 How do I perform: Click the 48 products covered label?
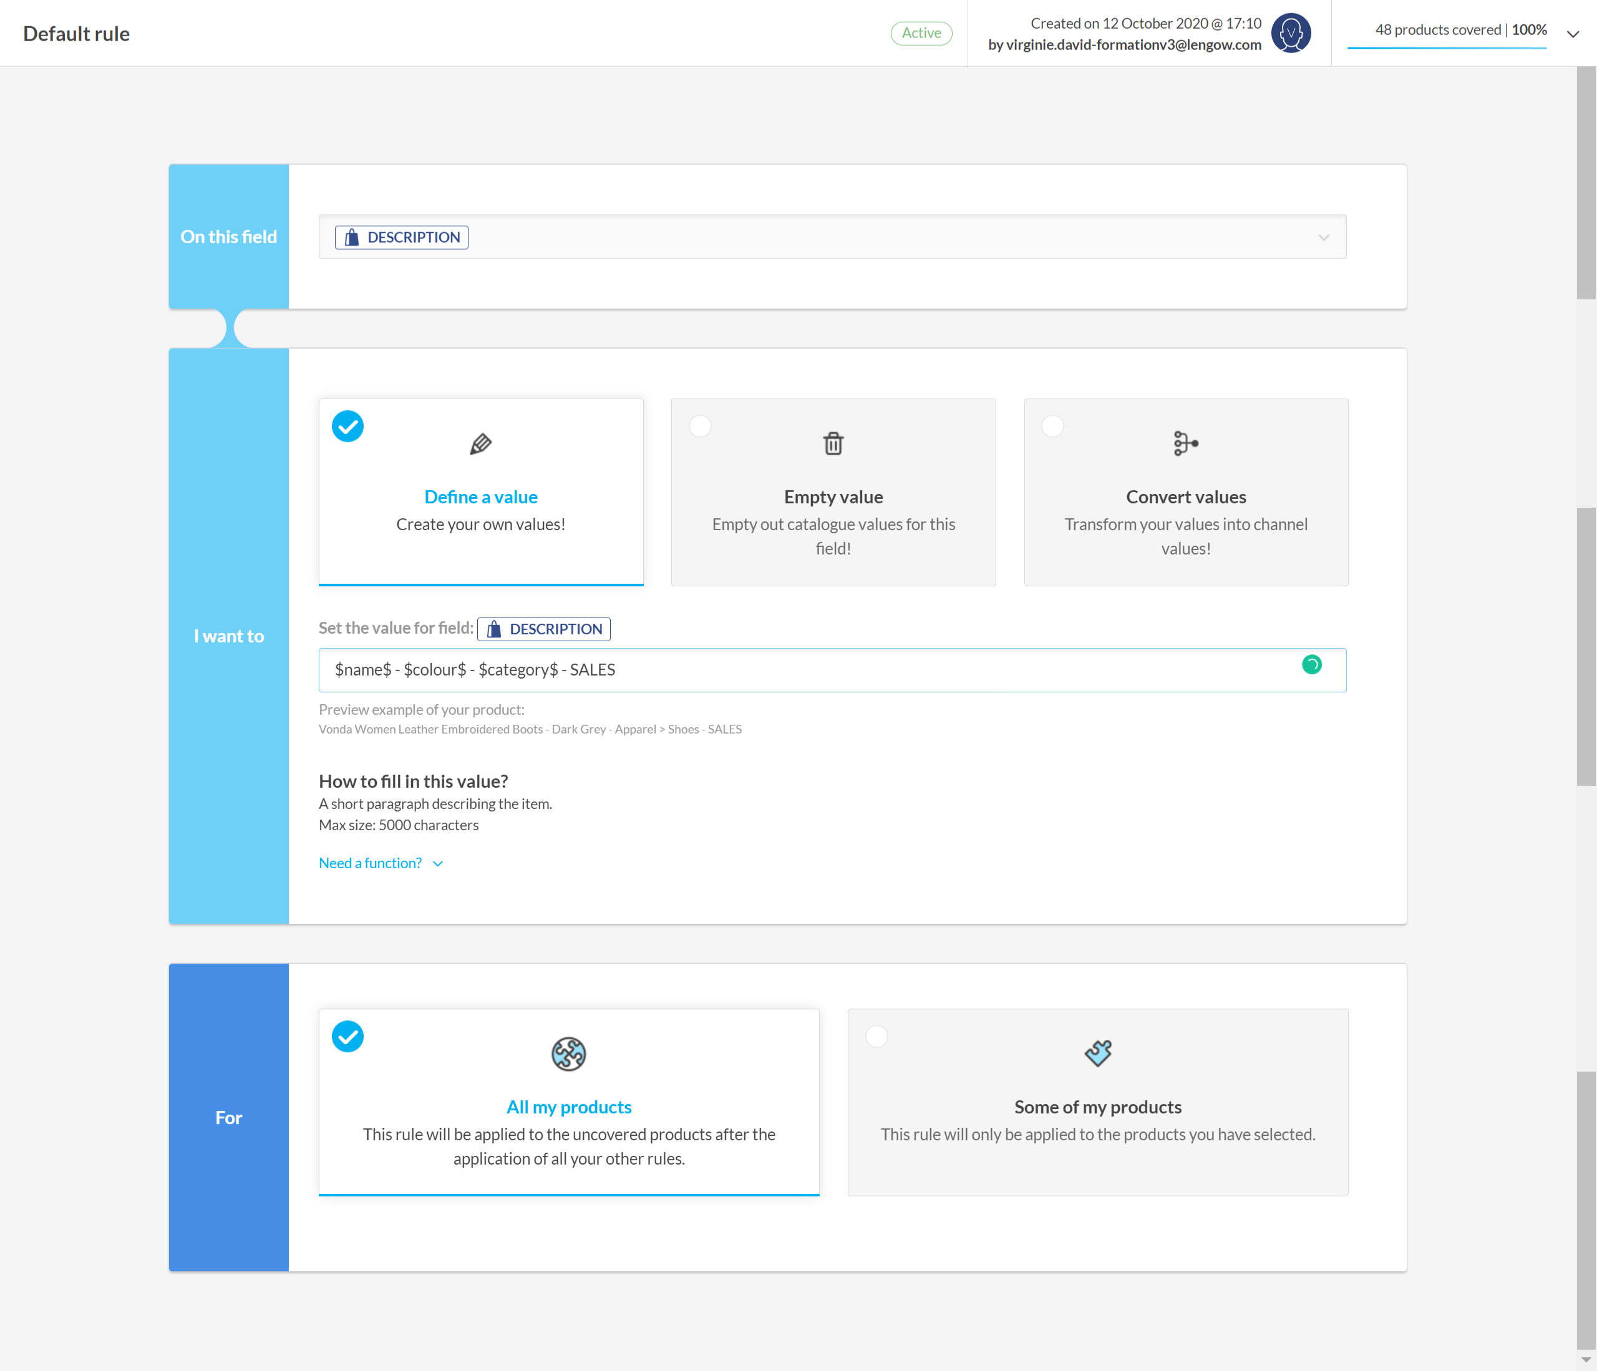[1438, 30]
